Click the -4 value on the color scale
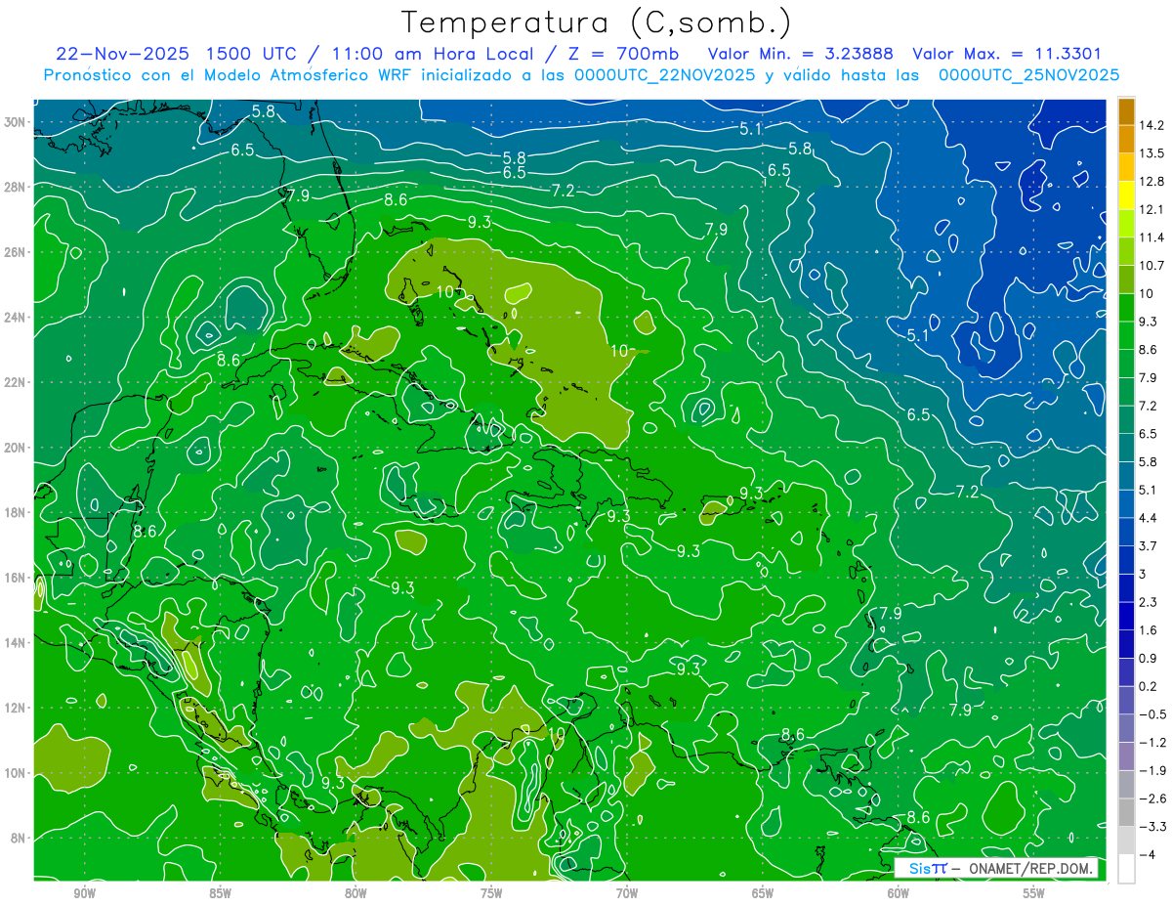 (x=1147, y=855)
